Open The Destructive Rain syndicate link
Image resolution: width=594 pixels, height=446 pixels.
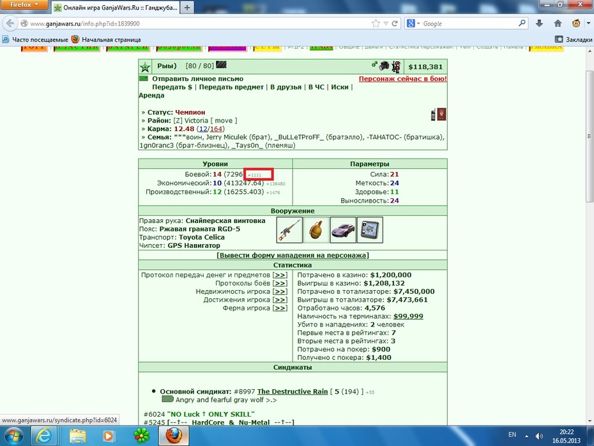pyautogui.click(x=293, y=392)
